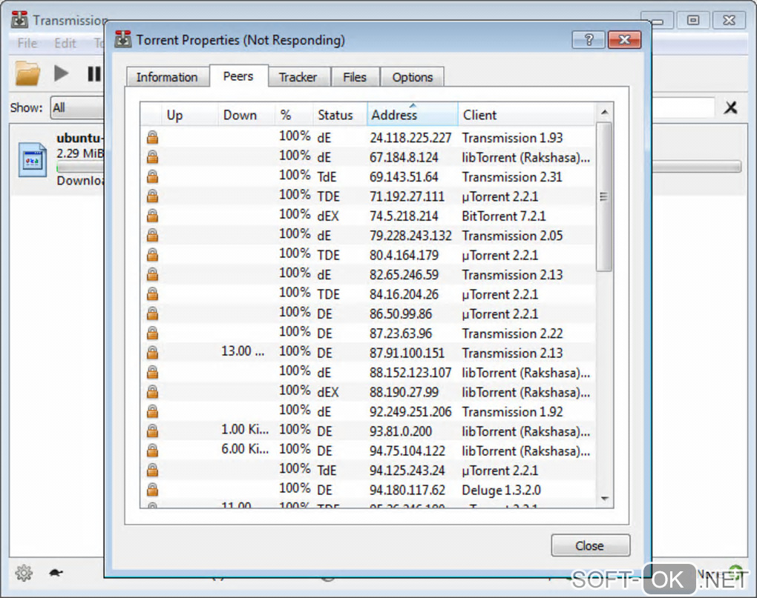Click address 87.91.100.151
Viewport: 757px width, 598px height.
pyautogui.click(x=407, y=353)
